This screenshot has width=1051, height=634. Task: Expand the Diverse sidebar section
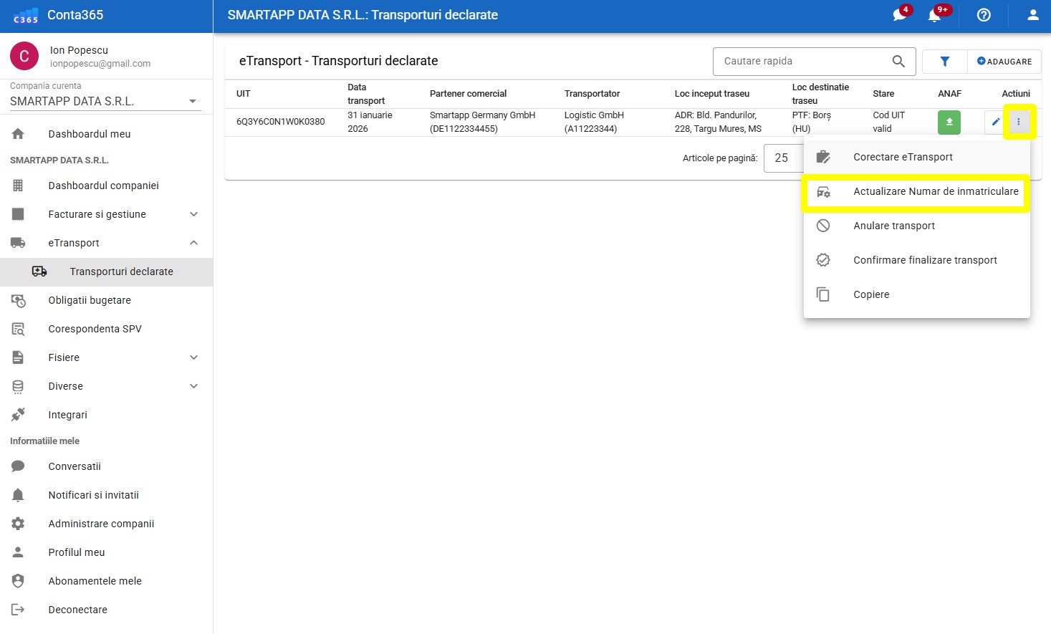pyautogui.click(x=193, y=386)
